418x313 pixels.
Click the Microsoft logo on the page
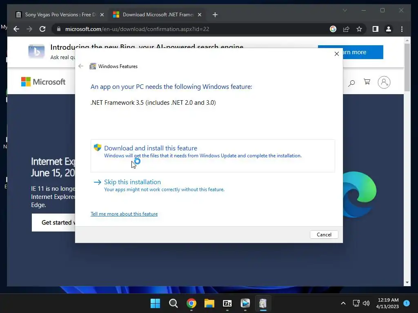coord(43,82)
